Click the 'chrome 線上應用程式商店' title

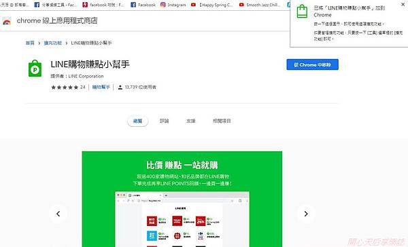(57, 21)
